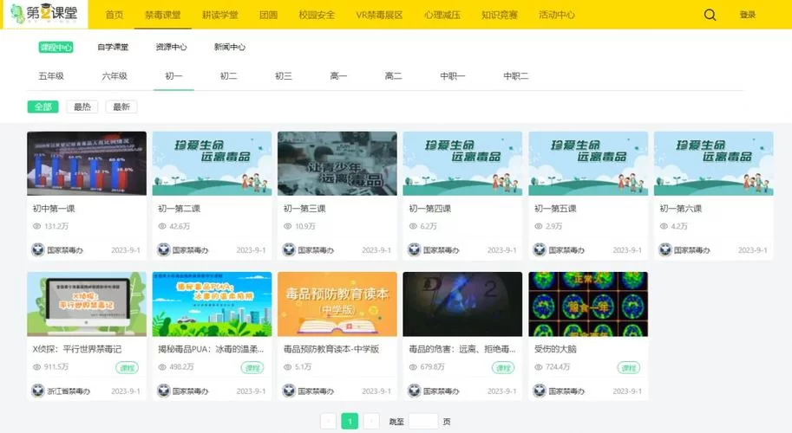This screenshot has height=433, width=792.
Task: Switch to the 中职一 grade tab
Action: (x=453, y=76)
